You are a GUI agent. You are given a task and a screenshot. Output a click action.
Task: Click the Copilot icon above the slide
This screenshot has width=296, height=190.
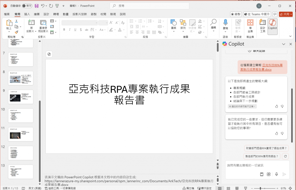(x=49, y=54)
